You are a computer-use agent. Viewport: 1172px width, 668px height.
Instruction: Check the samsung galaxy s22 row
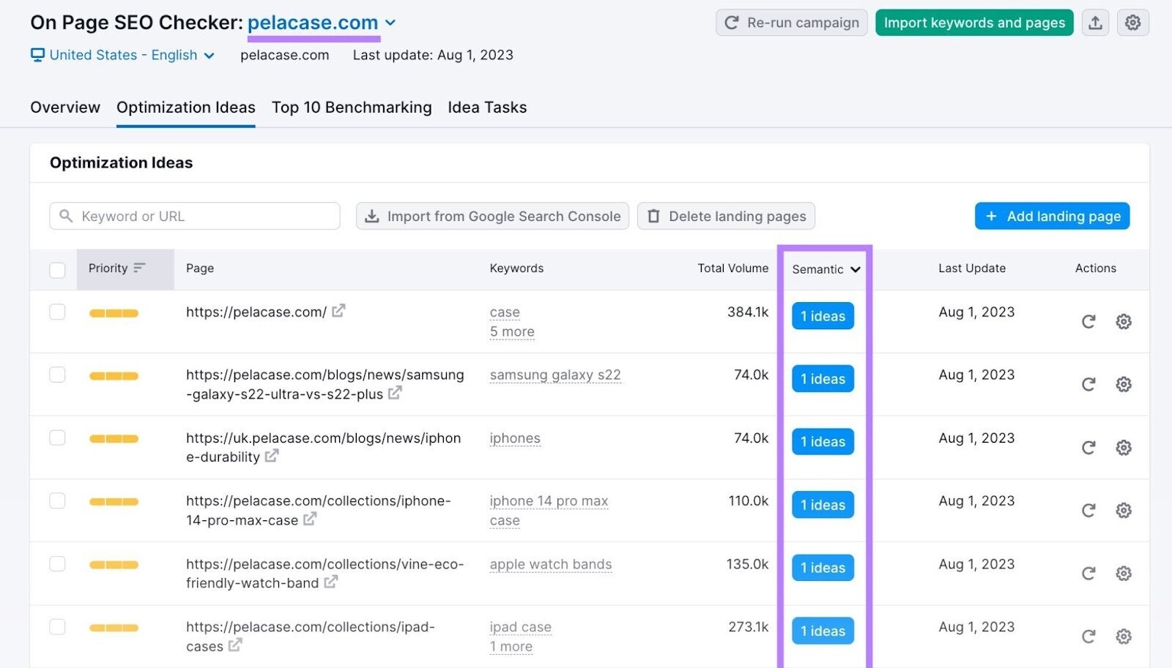(x=57, y=375)
